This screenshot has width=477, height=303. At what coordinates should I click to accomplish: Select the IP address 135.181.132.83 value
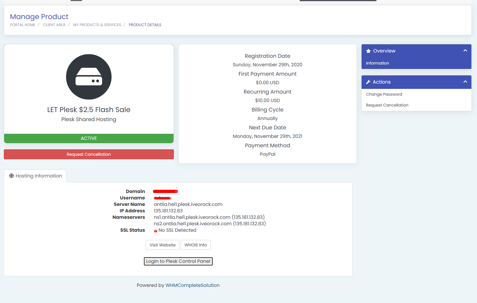pyautogui.click(x=168, y=211)
